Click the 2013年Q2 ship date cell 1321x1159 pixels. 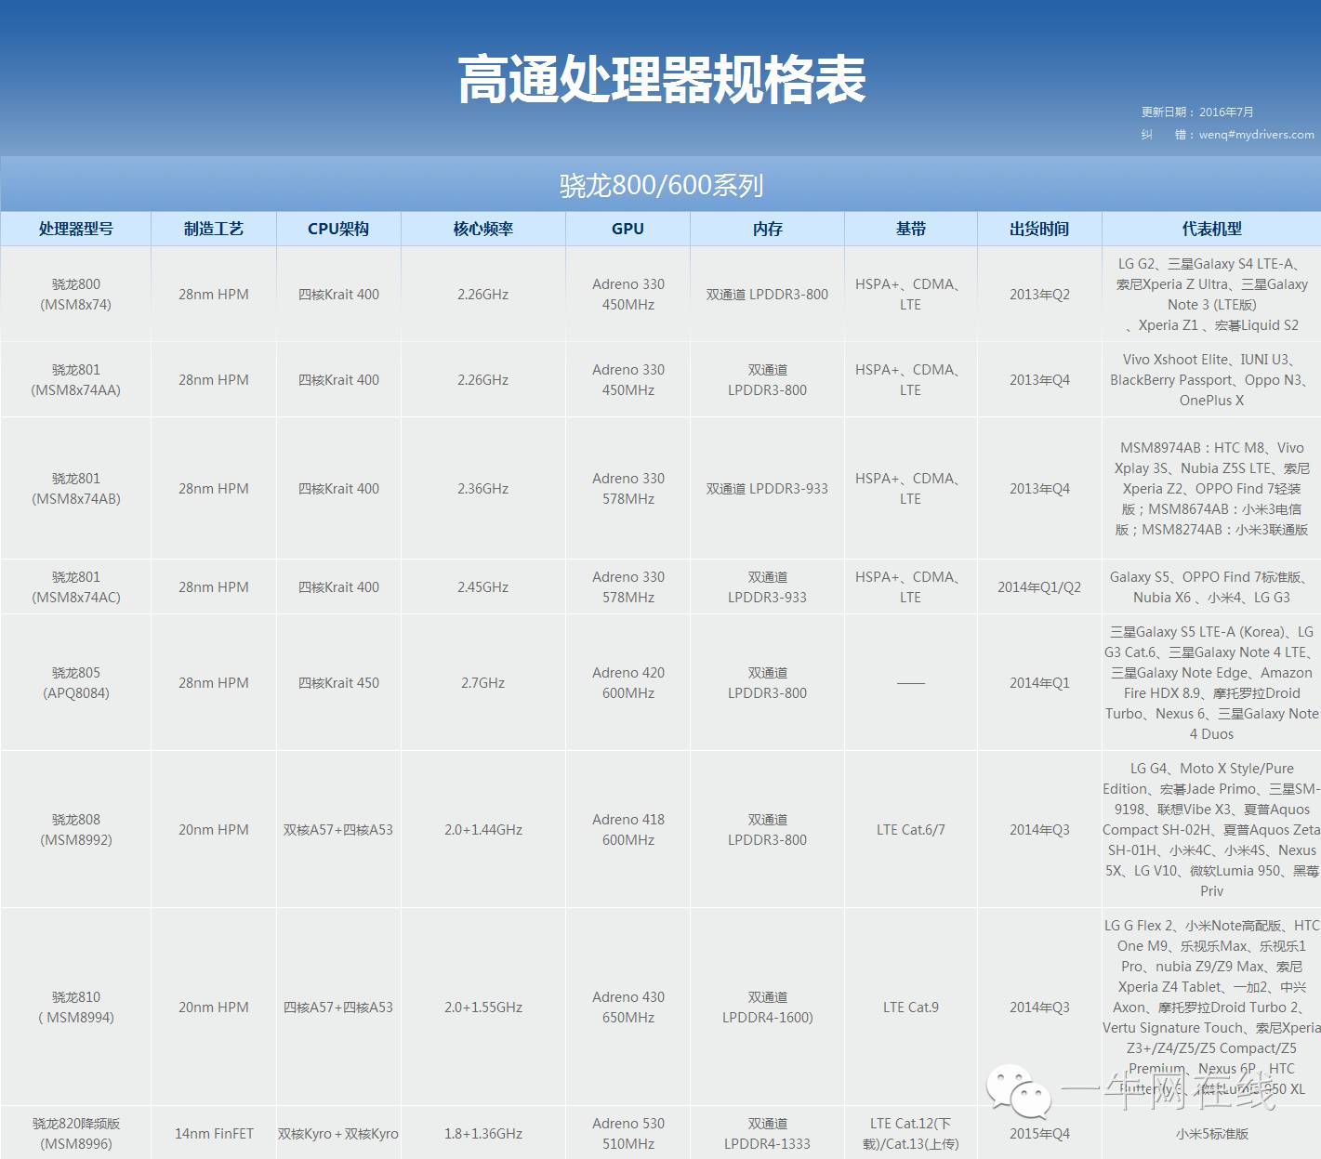click(1039, 295)
